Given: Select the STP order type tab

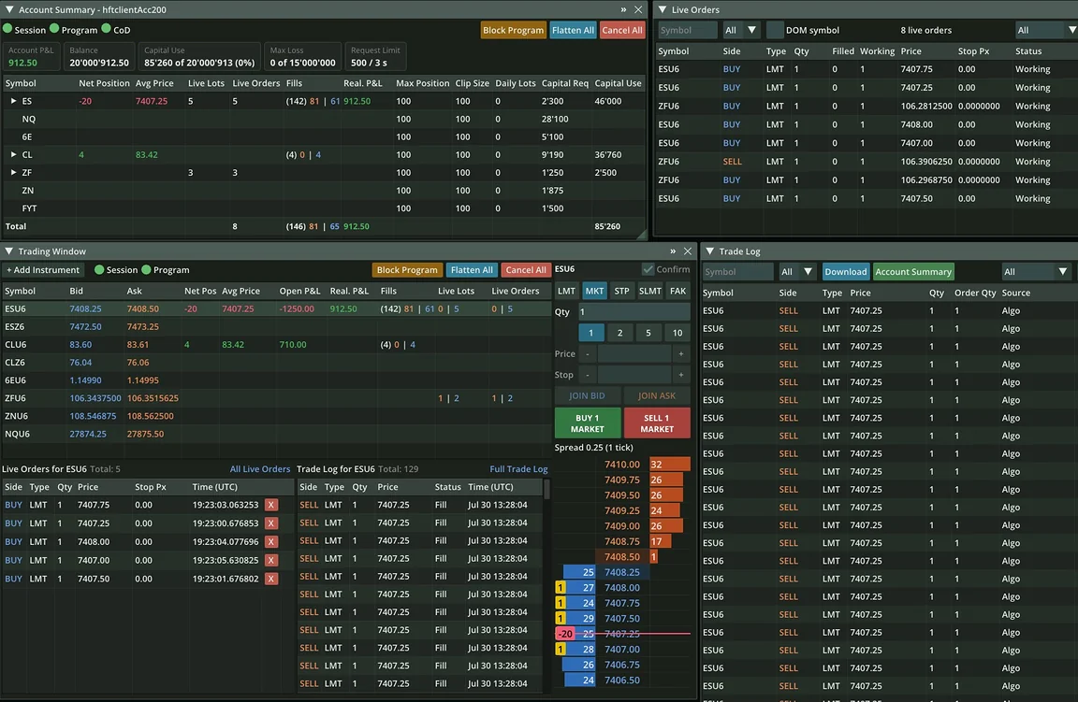Looking at the screenshot, I should [621, 291].
